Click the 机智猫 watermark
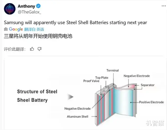The width and height of the screenshot is (167, 130). [154, 123]
